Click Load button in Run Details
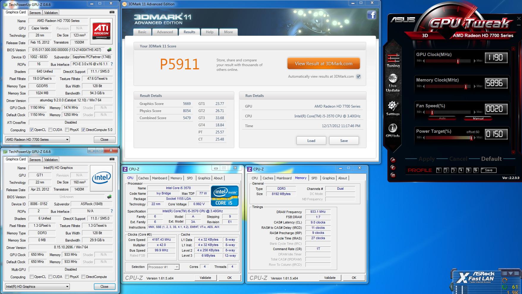Image resolution: width=522 pixels, height=294 pixels. [311, 141]
